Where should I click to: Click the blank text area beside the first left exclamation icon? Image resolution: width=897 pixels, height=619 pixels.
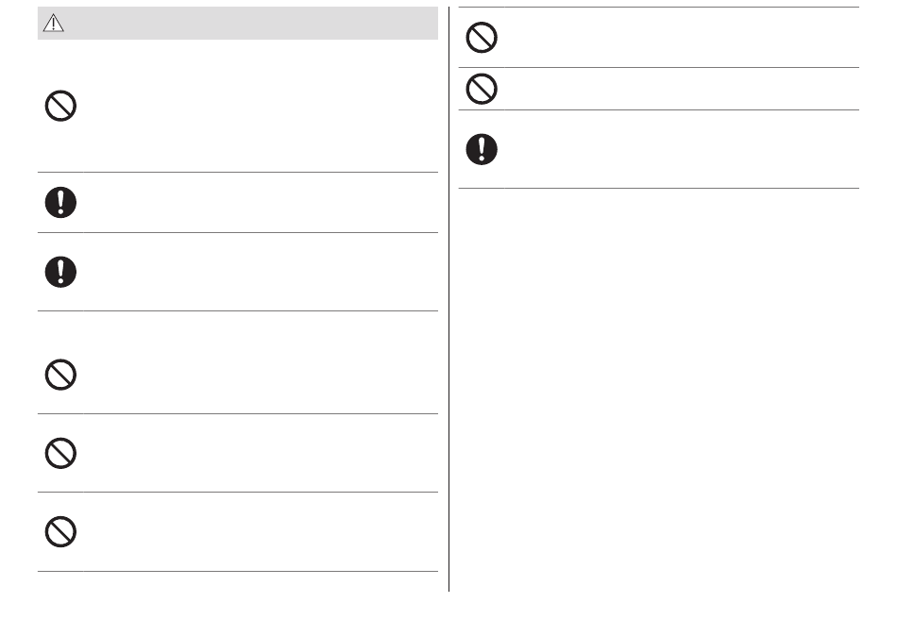tap(261, 202)
